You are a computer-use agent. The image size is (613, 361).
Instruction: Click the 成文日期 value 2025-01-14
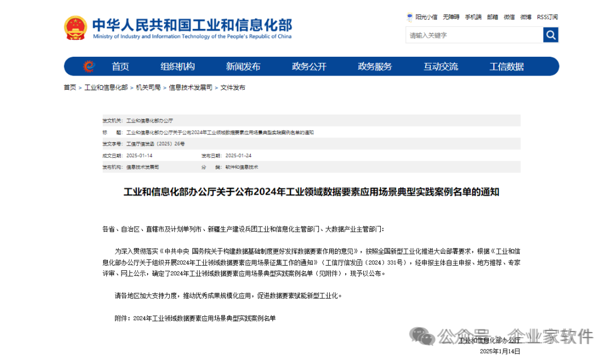pos(139,156)
